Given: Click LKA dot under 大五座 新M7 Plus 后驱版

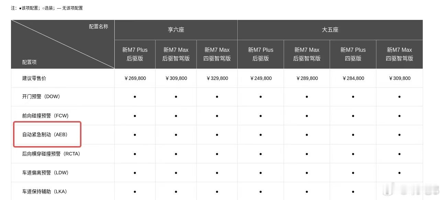Looking at the screenshot, I should [x=261, y=191].
